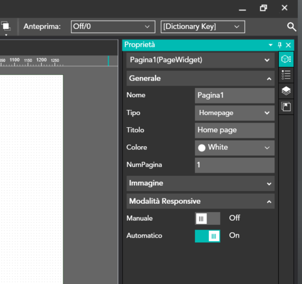
Task: Collapse the Generale section
Action: click(x=200, y=78)
